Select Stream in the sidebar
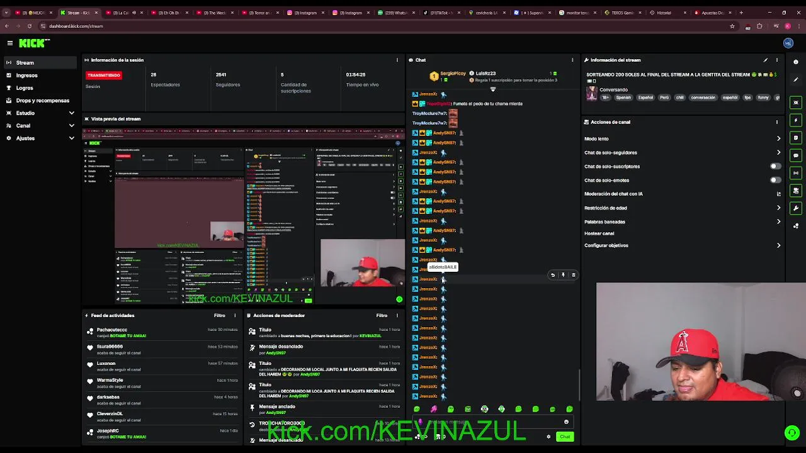This screenshot has width=806, height=453. pos(40,62)
